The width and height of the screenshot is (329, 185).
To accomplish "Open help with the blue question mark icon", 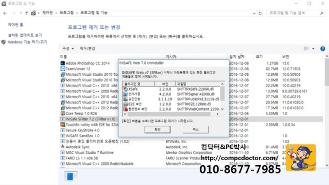I will click(x=323, y=49).
